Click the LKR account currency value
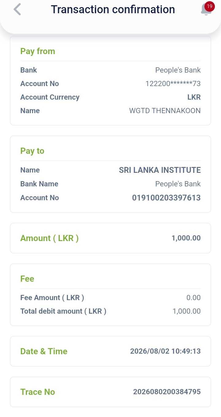 (194, 97)
